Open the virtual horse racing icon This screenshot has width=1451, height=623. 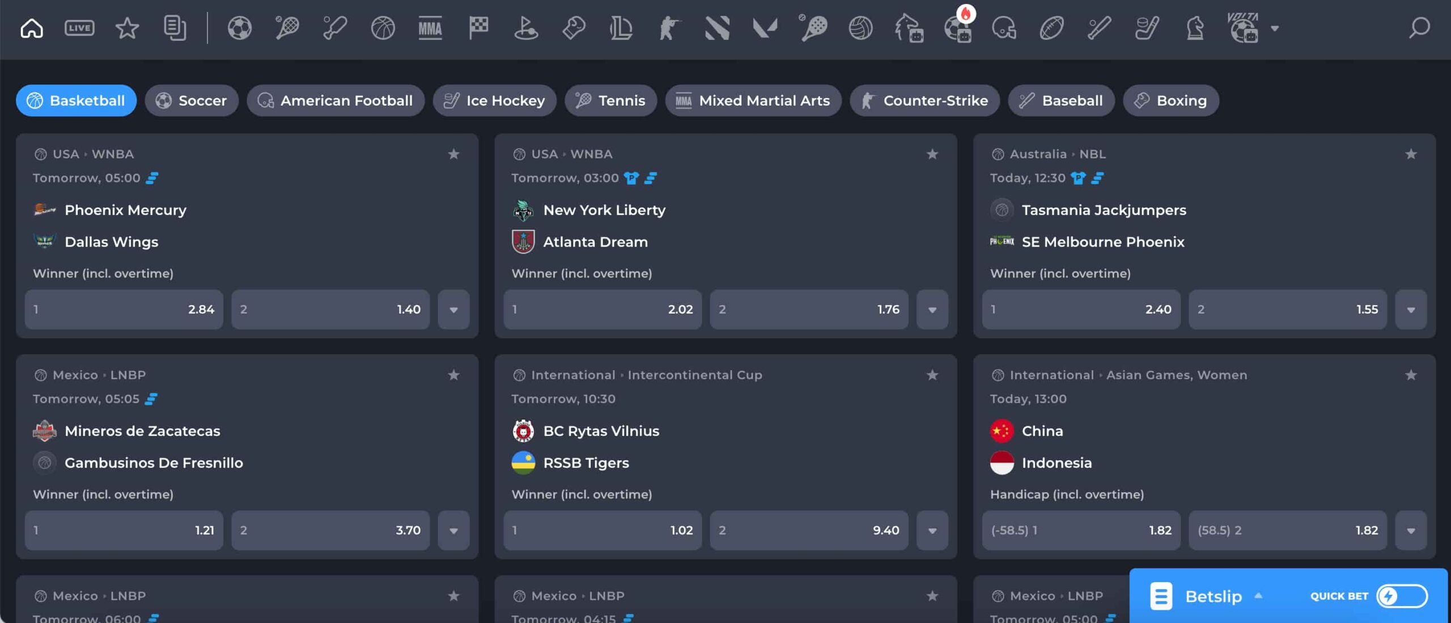[x=909, y=28]
